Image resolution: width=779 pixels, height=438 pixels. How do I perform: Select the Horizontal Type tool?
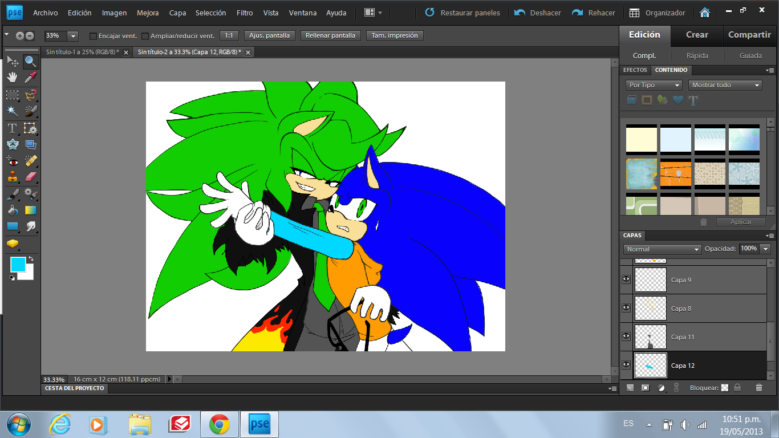coord(13,128)
